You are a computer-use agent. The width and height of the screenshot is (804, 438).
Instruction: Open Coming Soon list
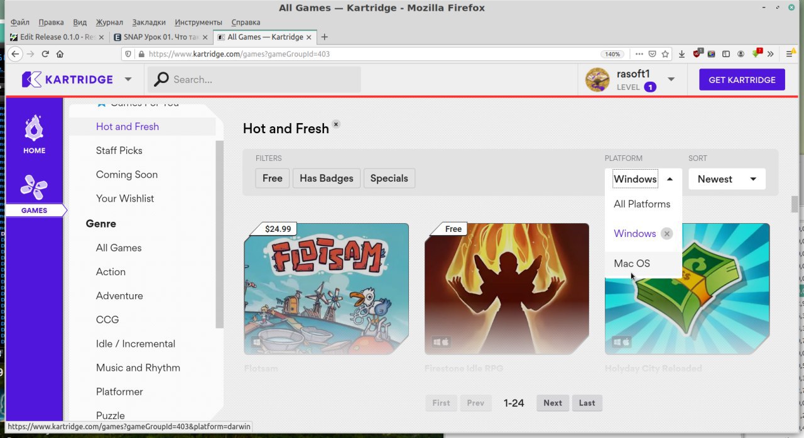click(x=127, y=174)
